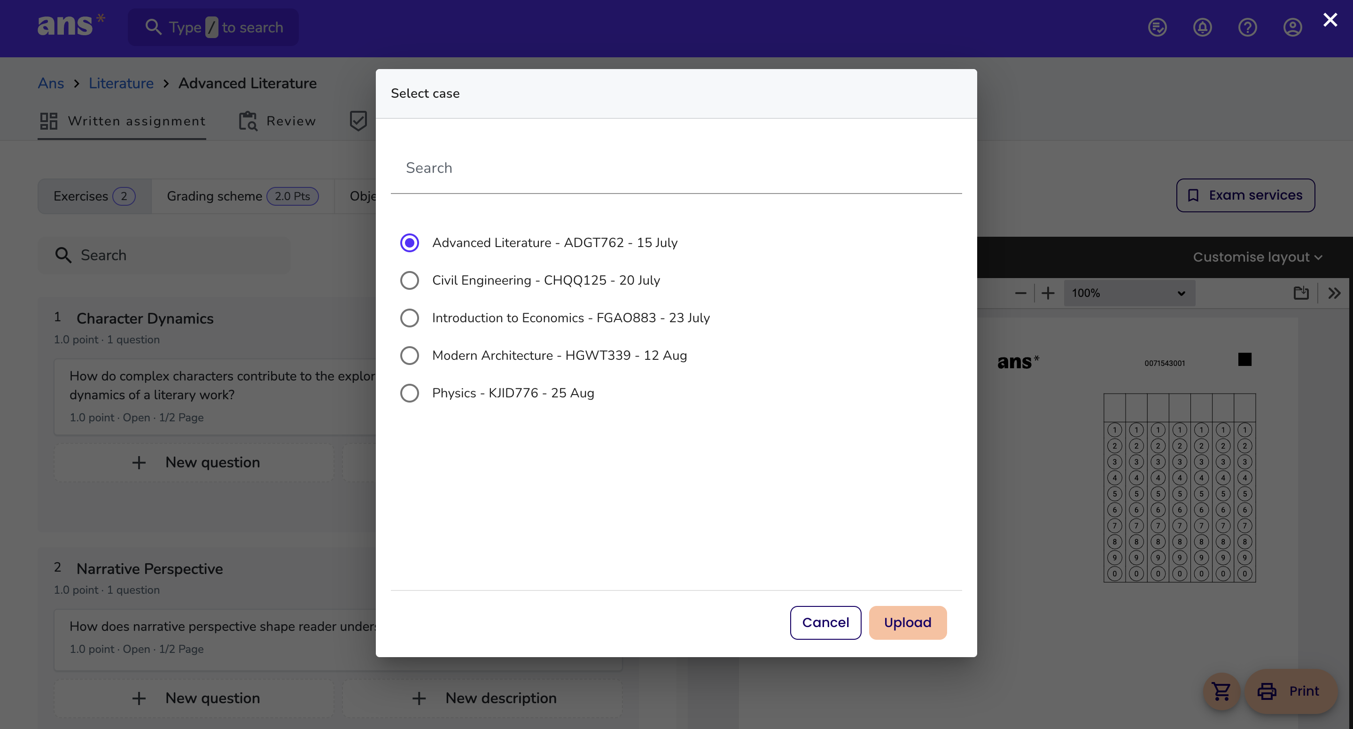Click the Upload button
1353x729 pixels.
(908, 623)
